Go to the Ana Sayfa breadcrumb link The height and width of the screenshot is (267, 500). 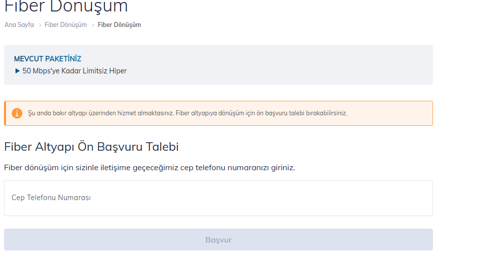pyautogui.click(x=19, y=25)
